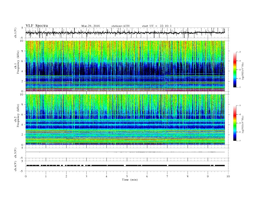Click the 'Time (min)' axis label

click(130, 180)
